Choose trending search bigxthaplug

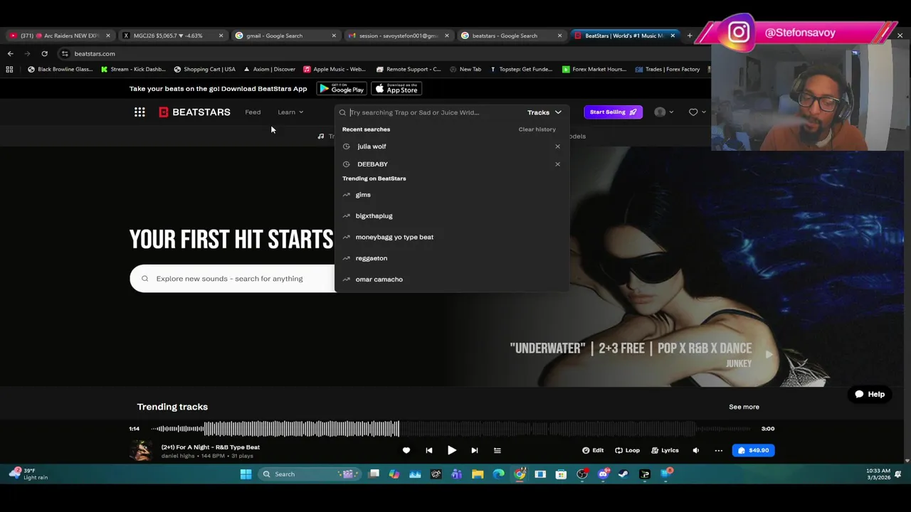pyautogui.click(x=374, y=215)
